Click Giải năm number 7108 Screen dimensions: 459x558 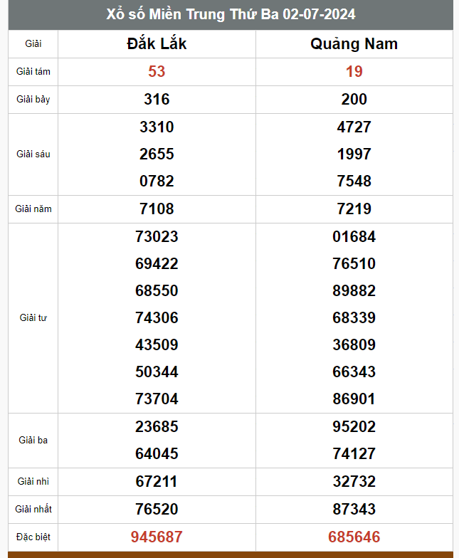[157, 209]
